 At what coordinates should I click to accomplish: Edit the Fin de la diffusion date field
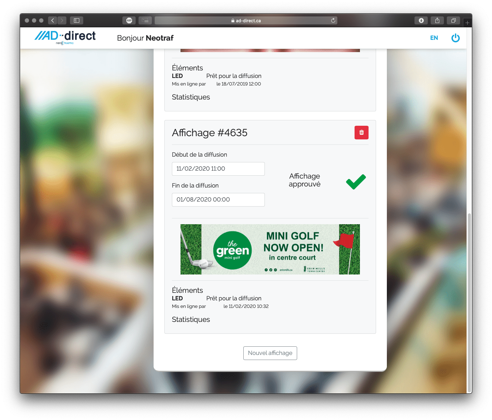218,200
